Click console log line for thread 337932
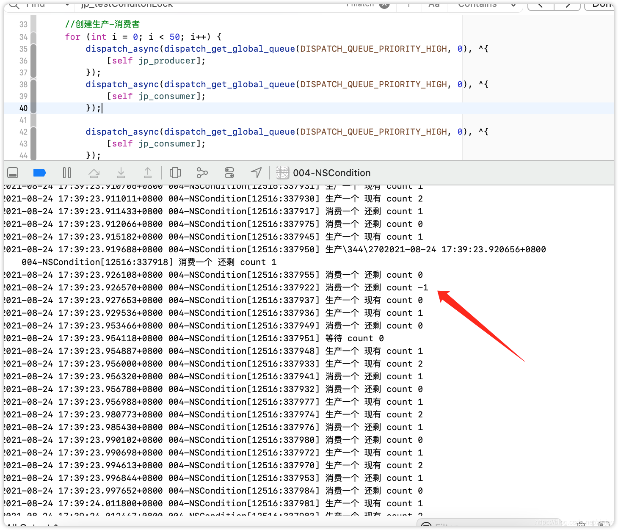This screenshot has width=618, height=530. [213, 389]
